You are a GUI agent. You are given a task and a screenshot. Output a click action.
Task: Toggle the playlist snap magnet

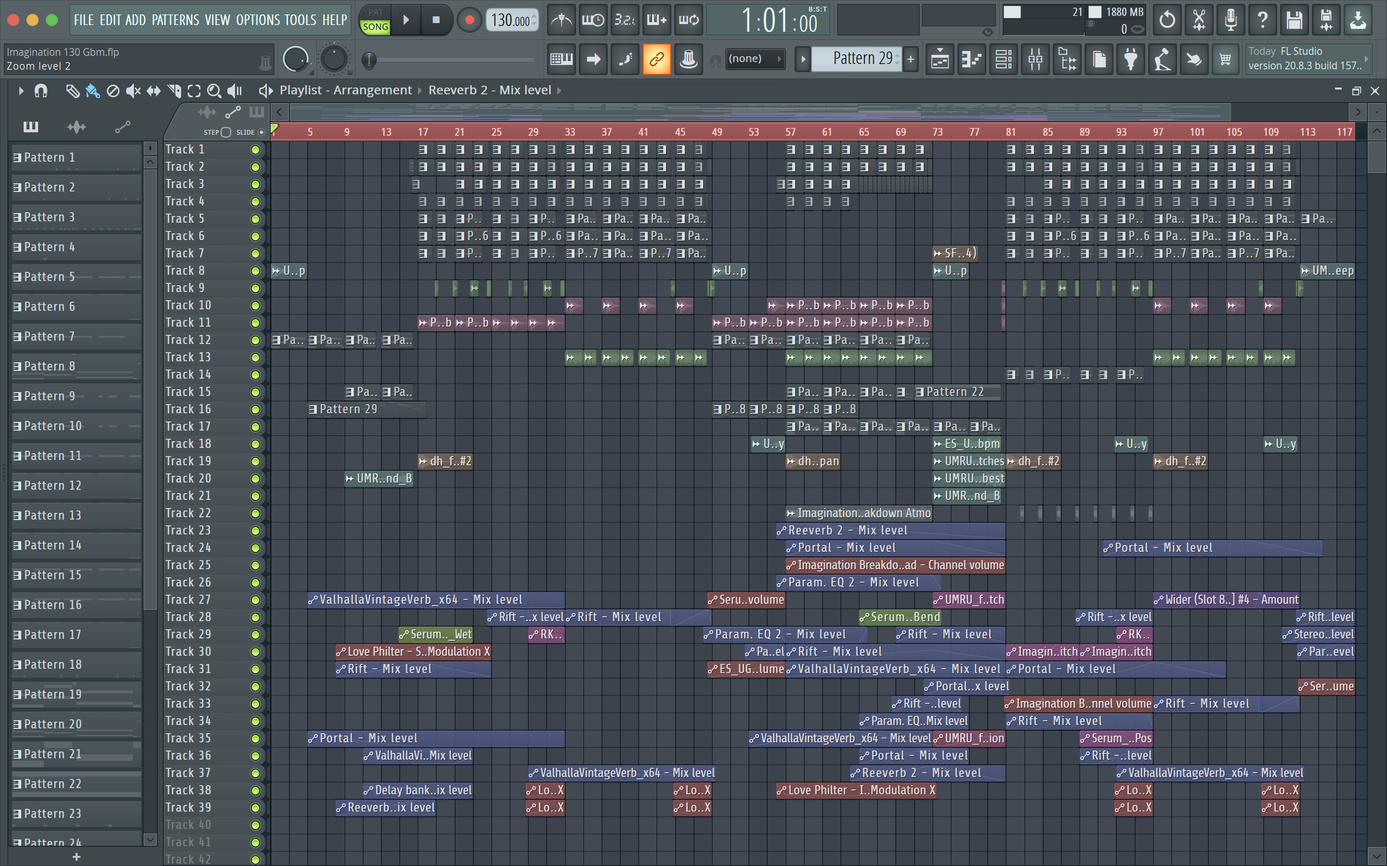click(x=40, y=90)
